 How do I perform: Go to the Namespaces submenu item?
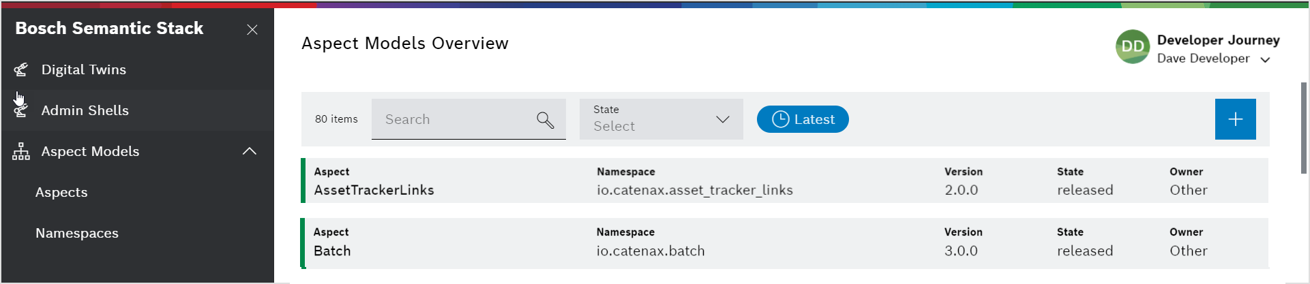pyautogui.click(x=77, y=233)
